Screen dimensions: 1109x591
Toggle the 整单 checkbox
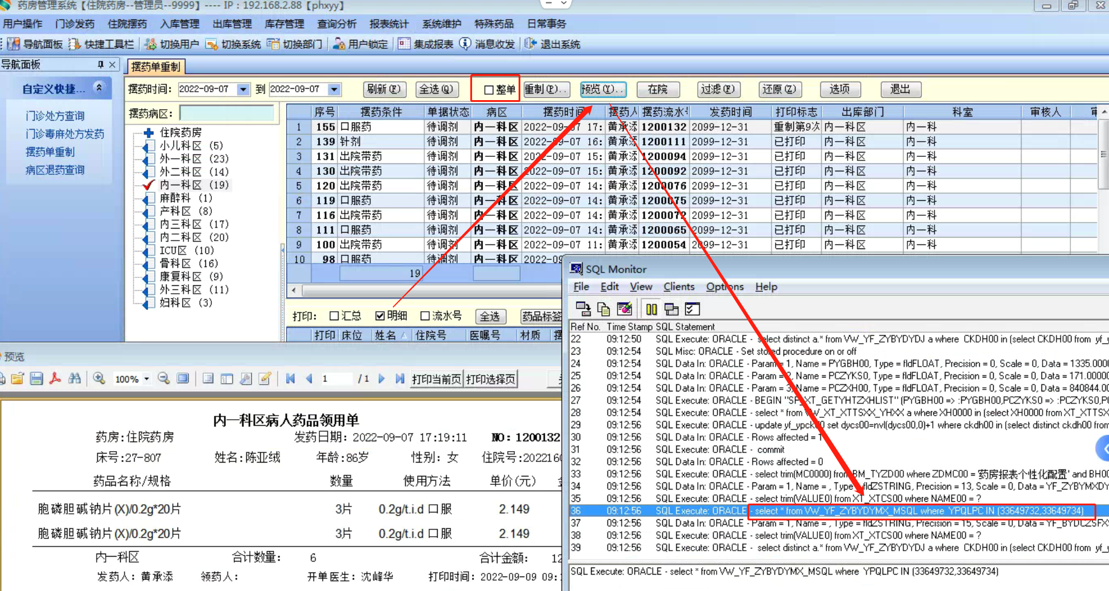tap(489, 90)
